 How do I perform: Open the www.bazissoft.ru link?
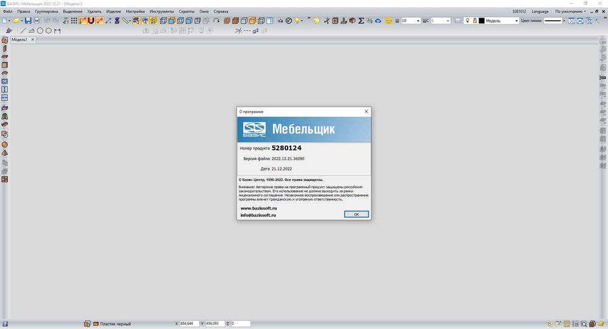click(x=258, y=208)
